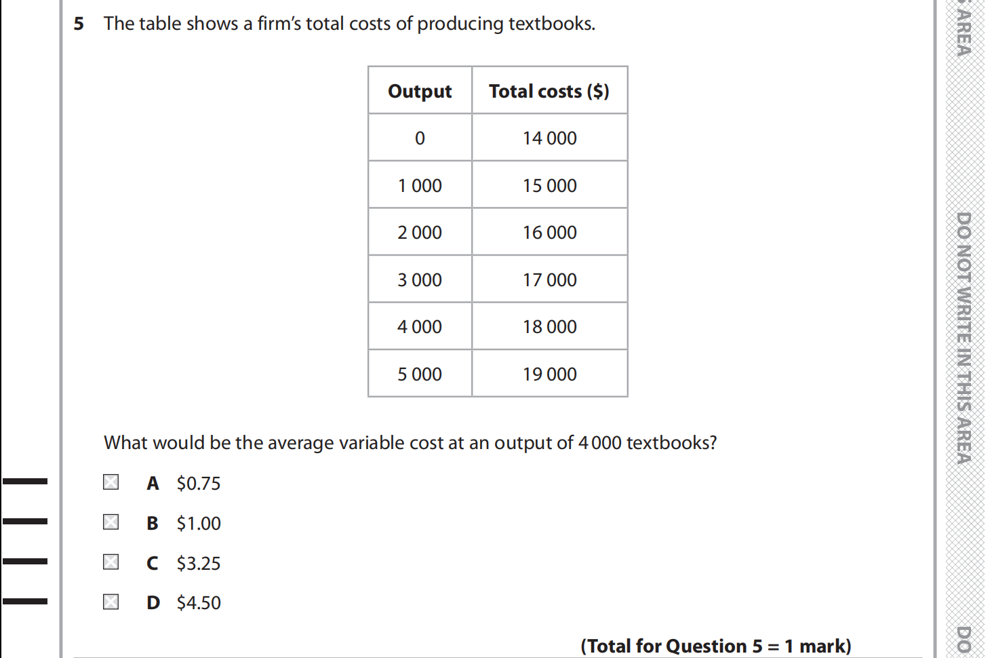
Task: Select the 0 output cell in table
Action: pyautogui.click(x=420, y=138)
